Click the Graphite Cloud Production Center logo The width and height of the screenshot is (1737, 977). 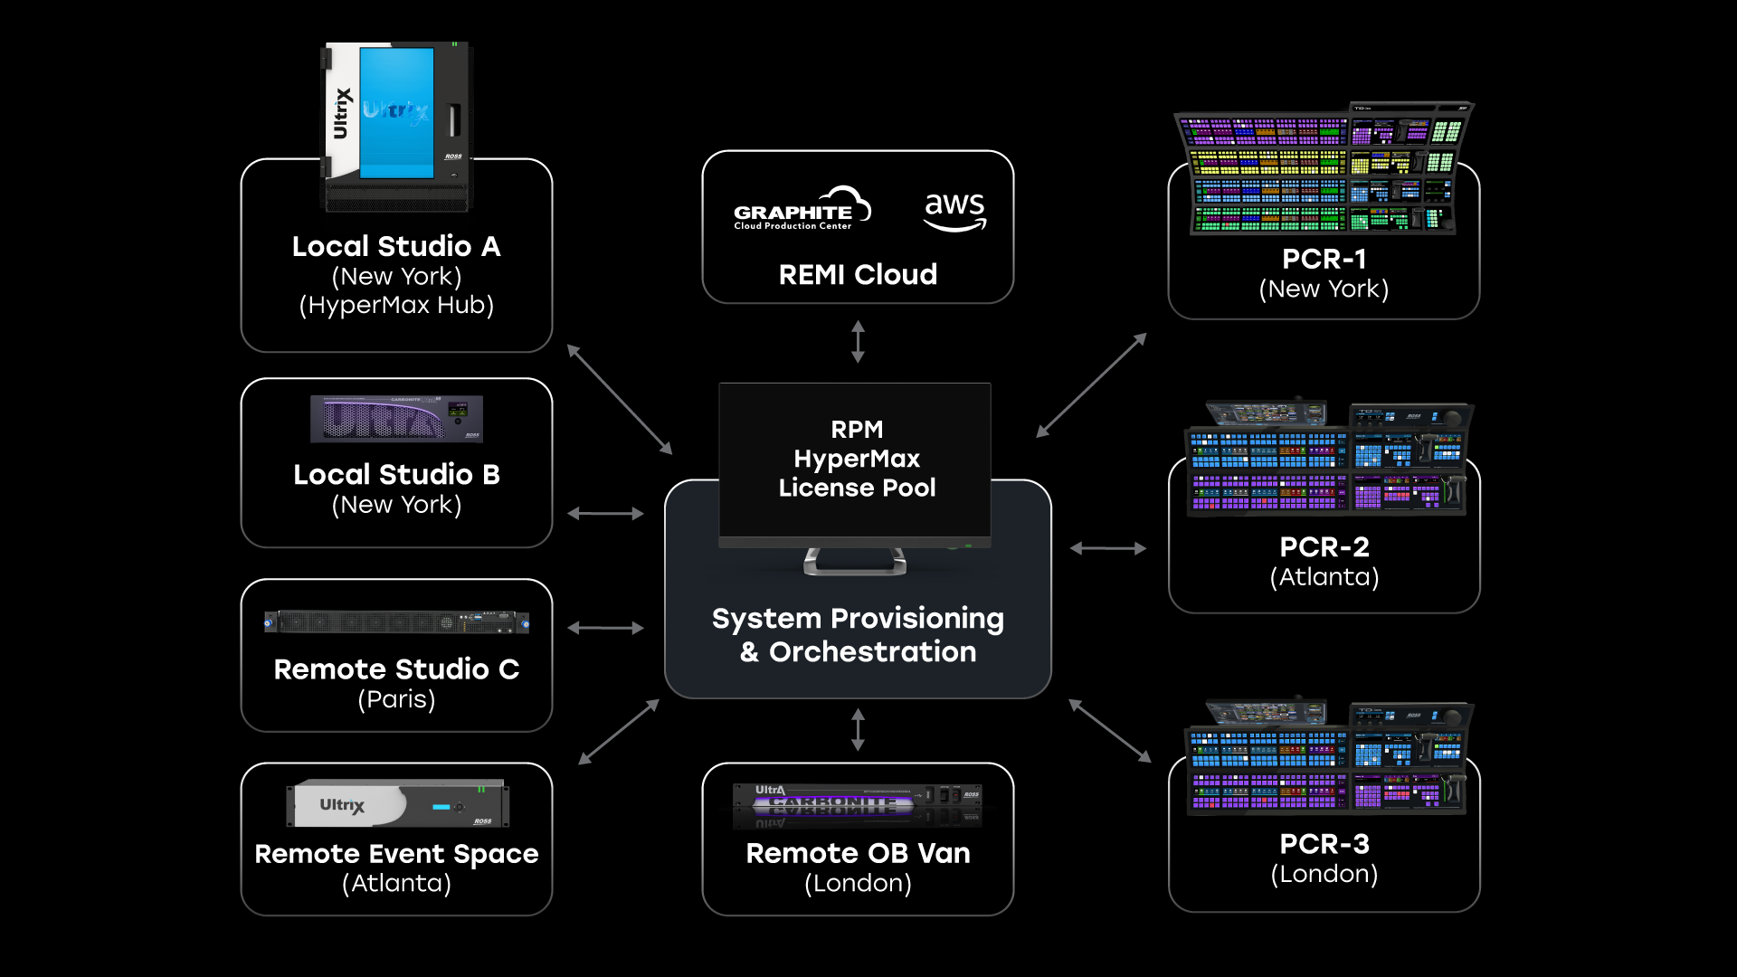(801, 210)
